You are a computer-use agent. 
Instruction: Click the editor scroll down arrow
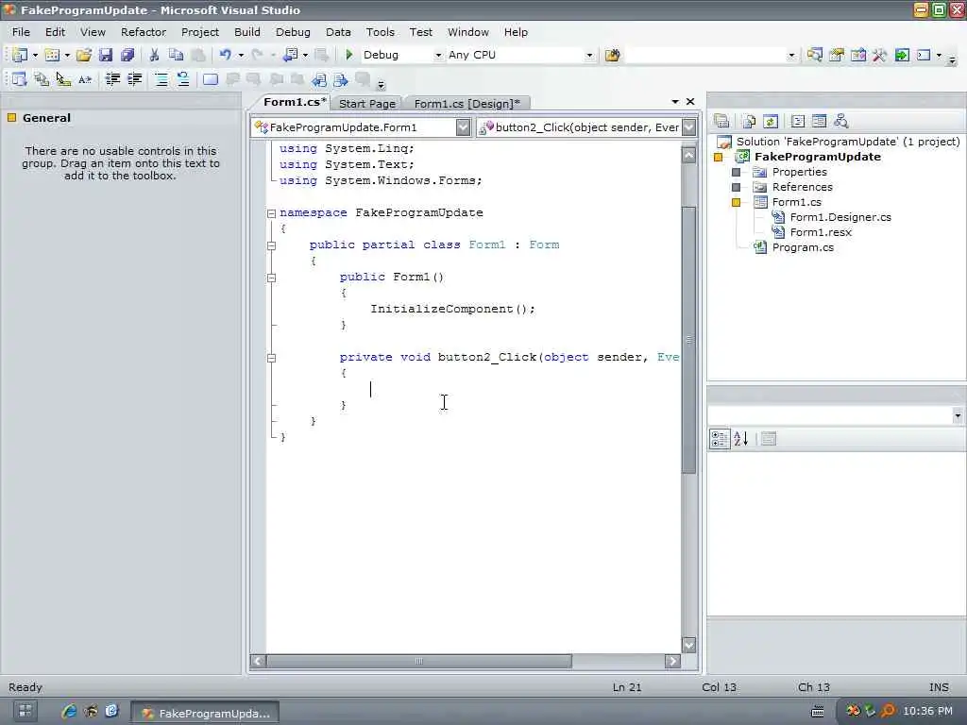coord(688,646)
